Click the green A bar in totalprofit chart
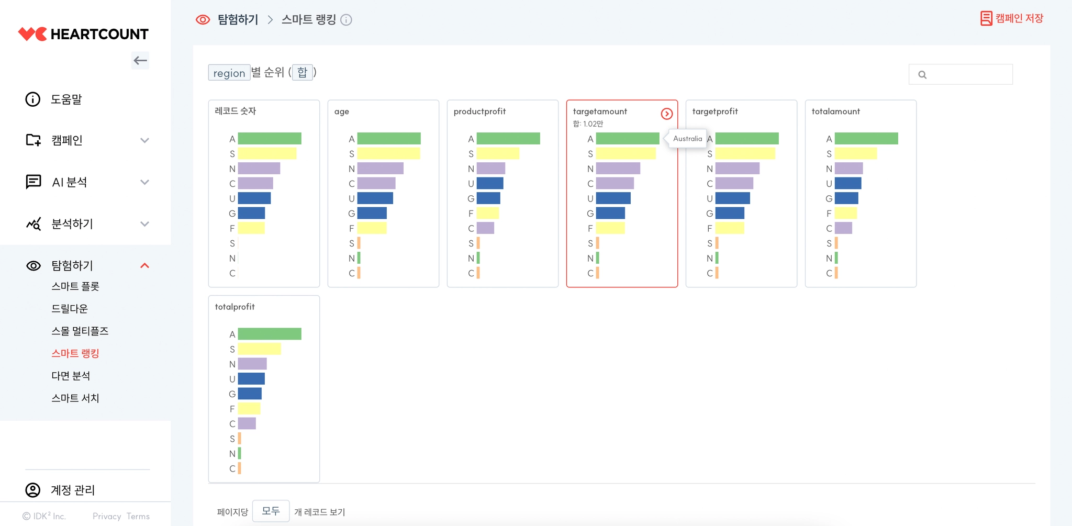Image resolution: width=1072 pixels, height=526 pixels. (x=270, y=334)
